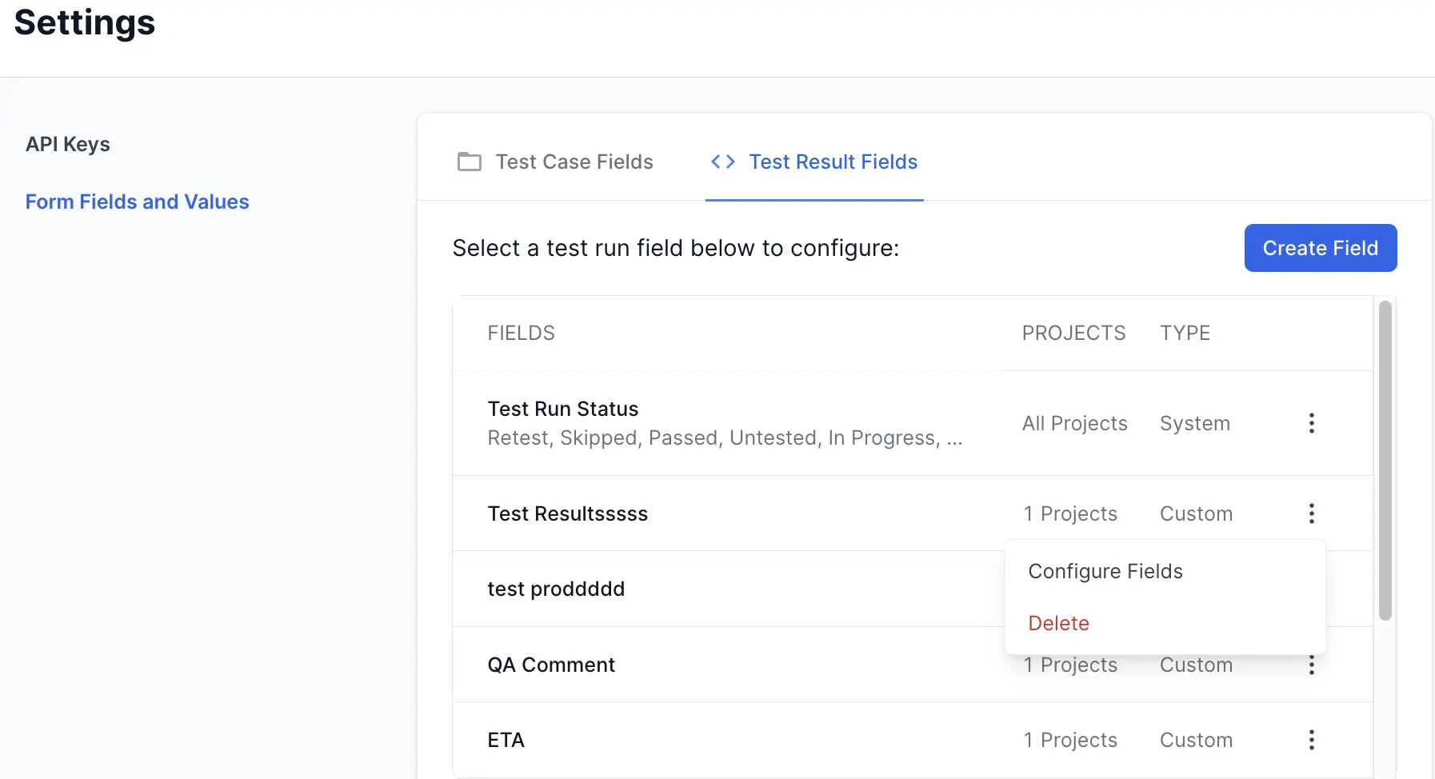Choose Delete from the context menu
Image resolution: width=1435 pixels, height=779 pixels.
pyautogui.click(x=1059, y=623)
